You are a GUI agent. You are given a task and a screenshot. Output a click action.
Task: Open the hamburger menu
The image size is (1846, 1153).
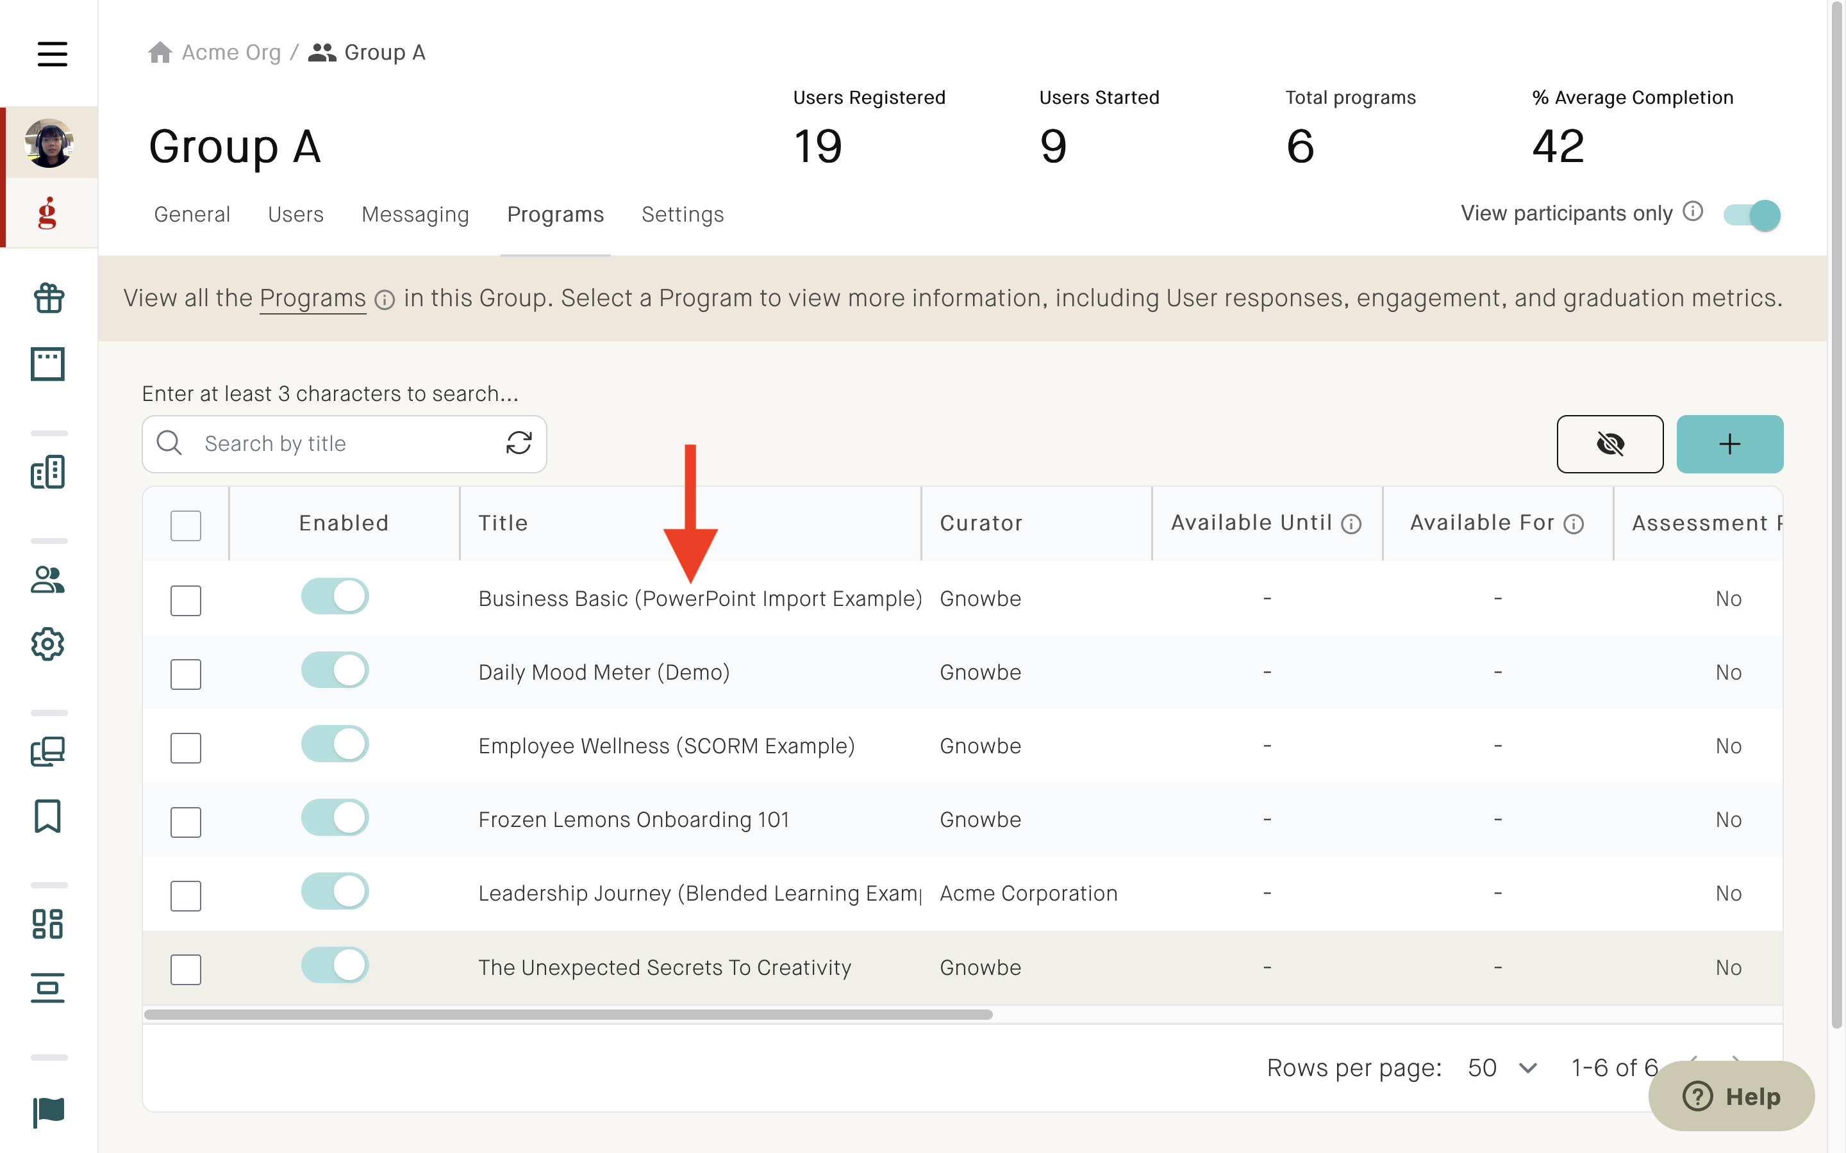point(52,53)
